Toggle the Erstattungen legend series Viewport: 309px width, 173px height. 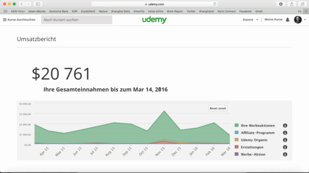(x=252, y=147)
